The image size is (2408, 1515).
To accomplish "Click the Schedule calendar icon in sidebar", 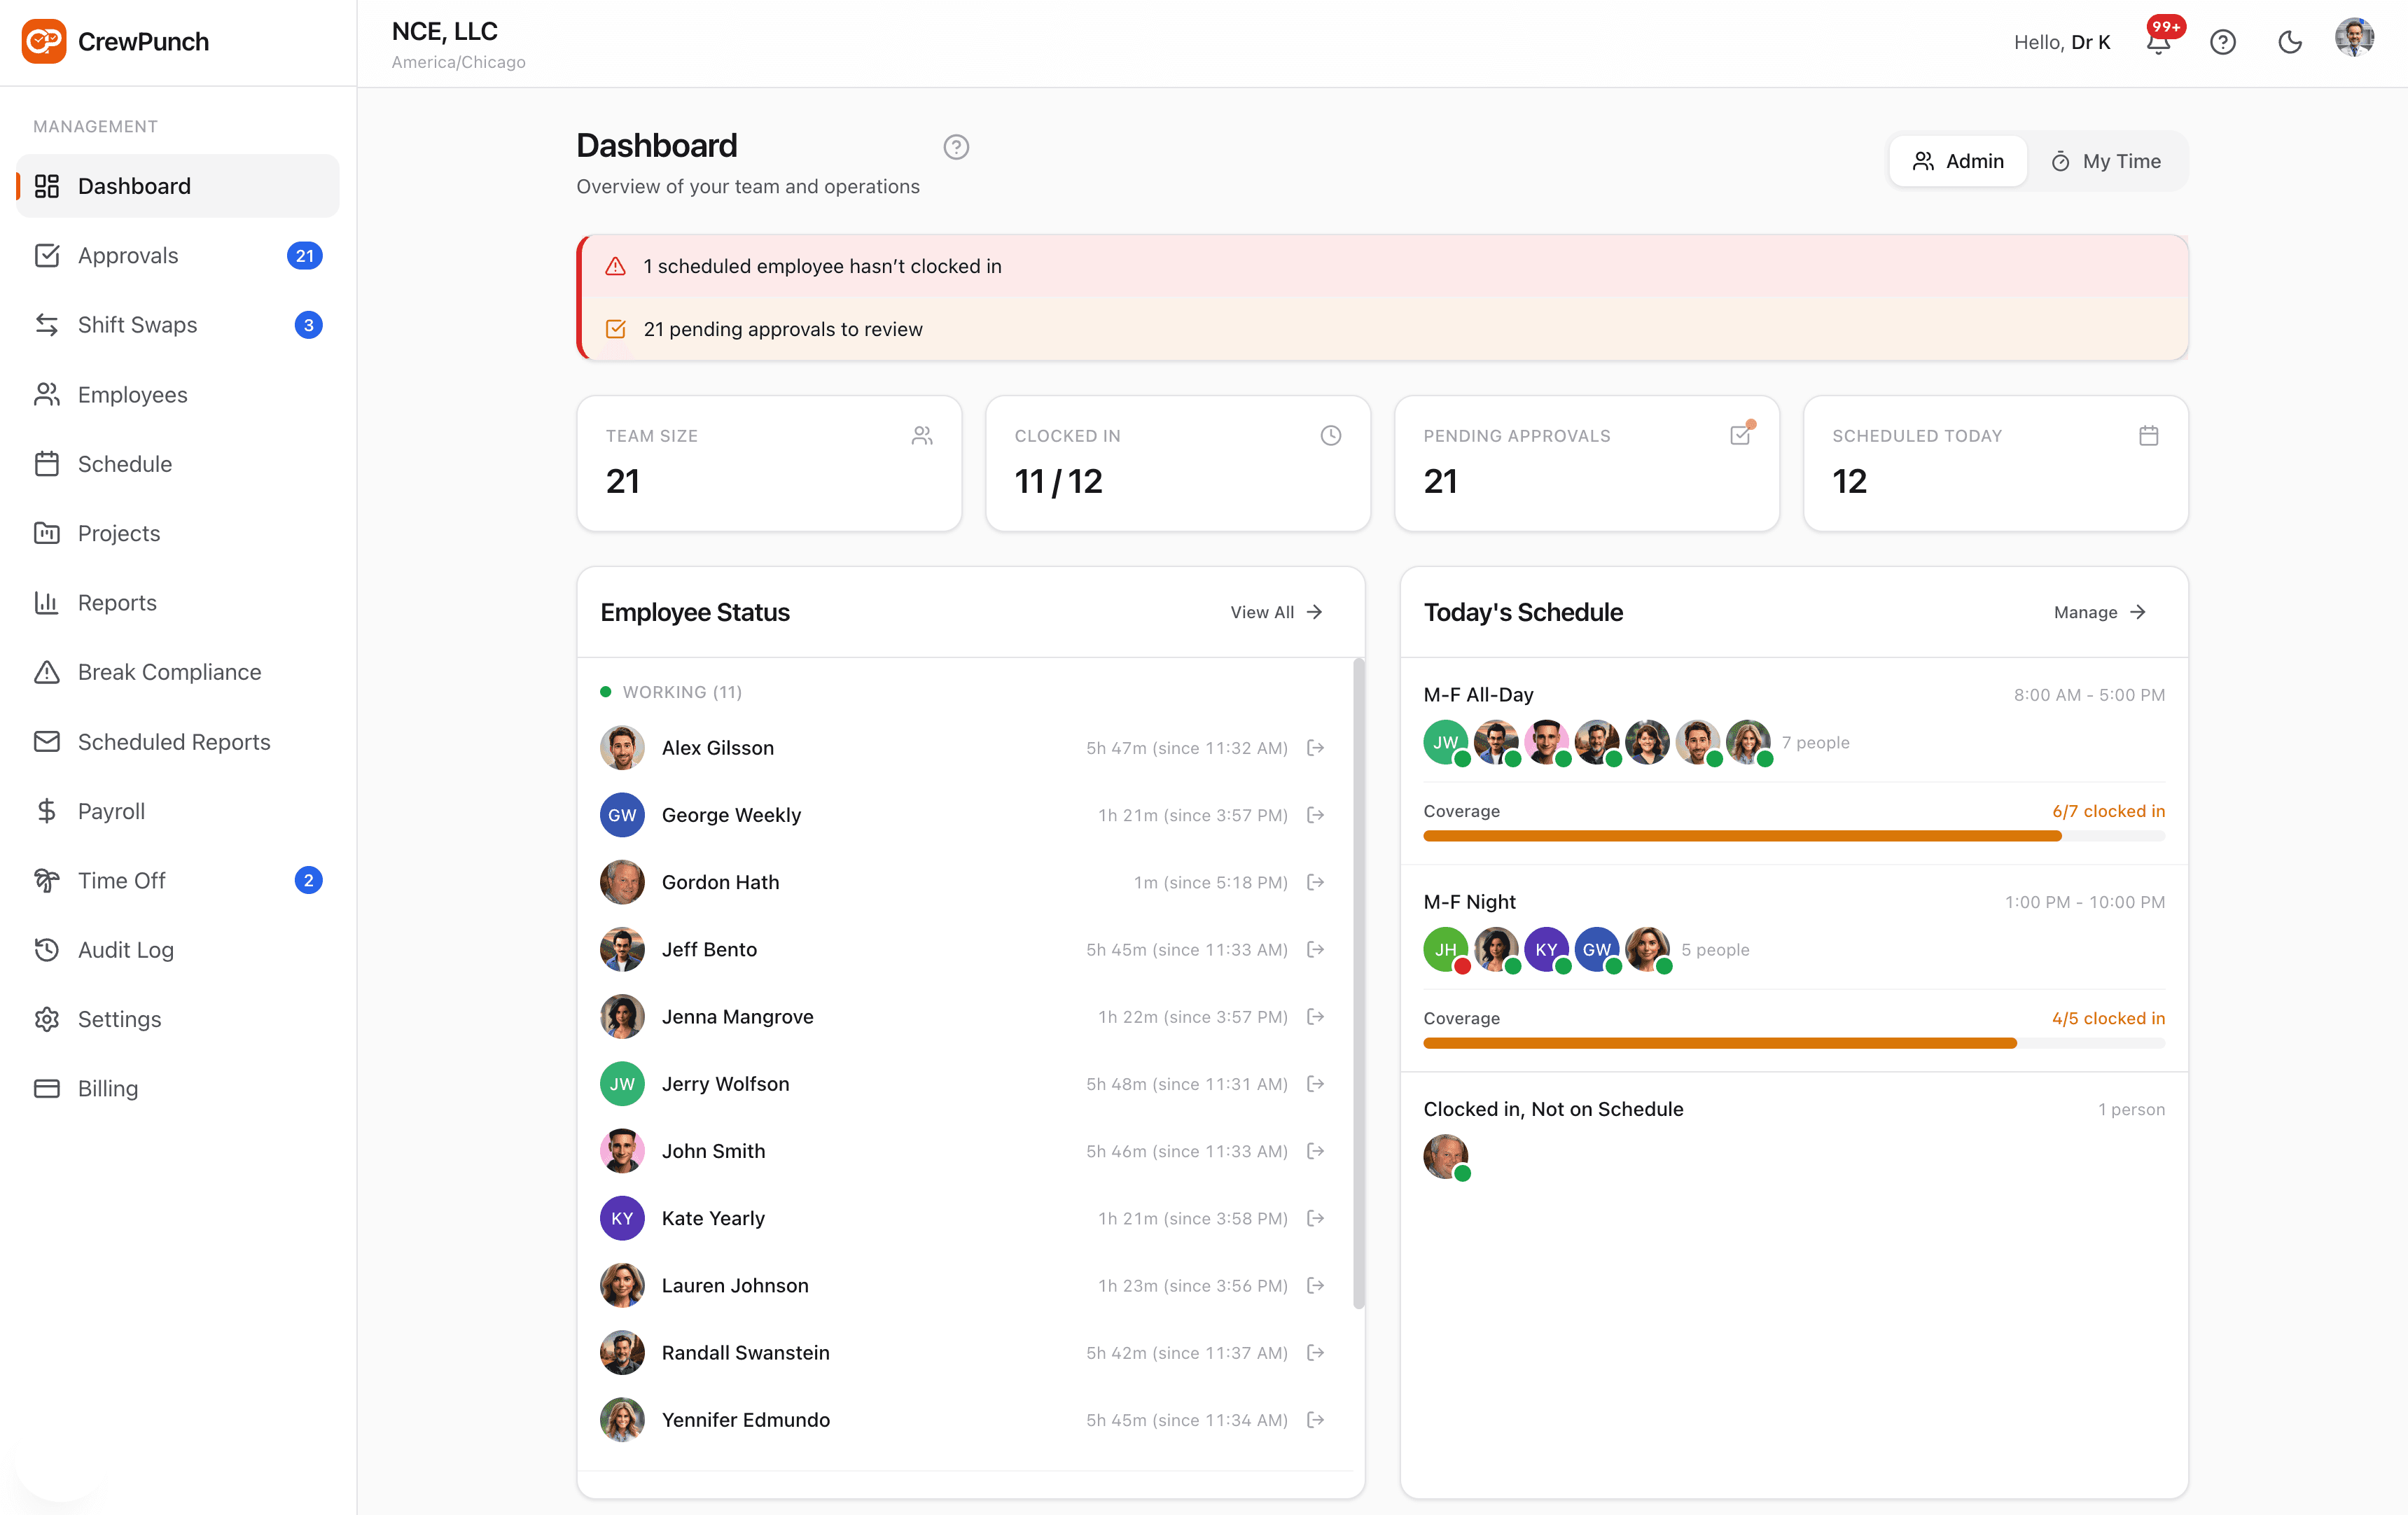I will pyautogui.click(x=47, y=463).
